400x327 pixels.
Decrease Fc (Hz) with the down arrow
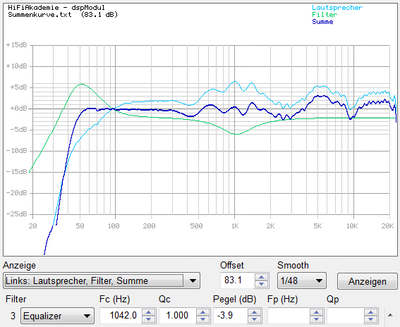[x=148, y=319]
